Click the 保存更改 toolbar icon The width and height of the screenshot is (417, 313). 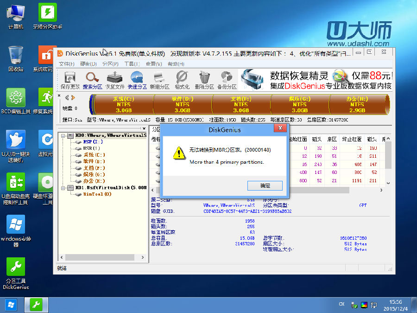tap(70, 80)
